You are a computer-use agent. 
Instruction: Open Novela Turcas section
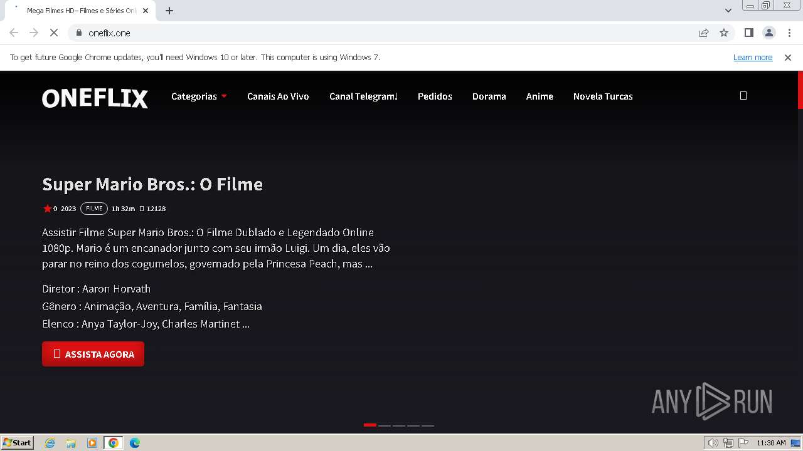(603, 96)
